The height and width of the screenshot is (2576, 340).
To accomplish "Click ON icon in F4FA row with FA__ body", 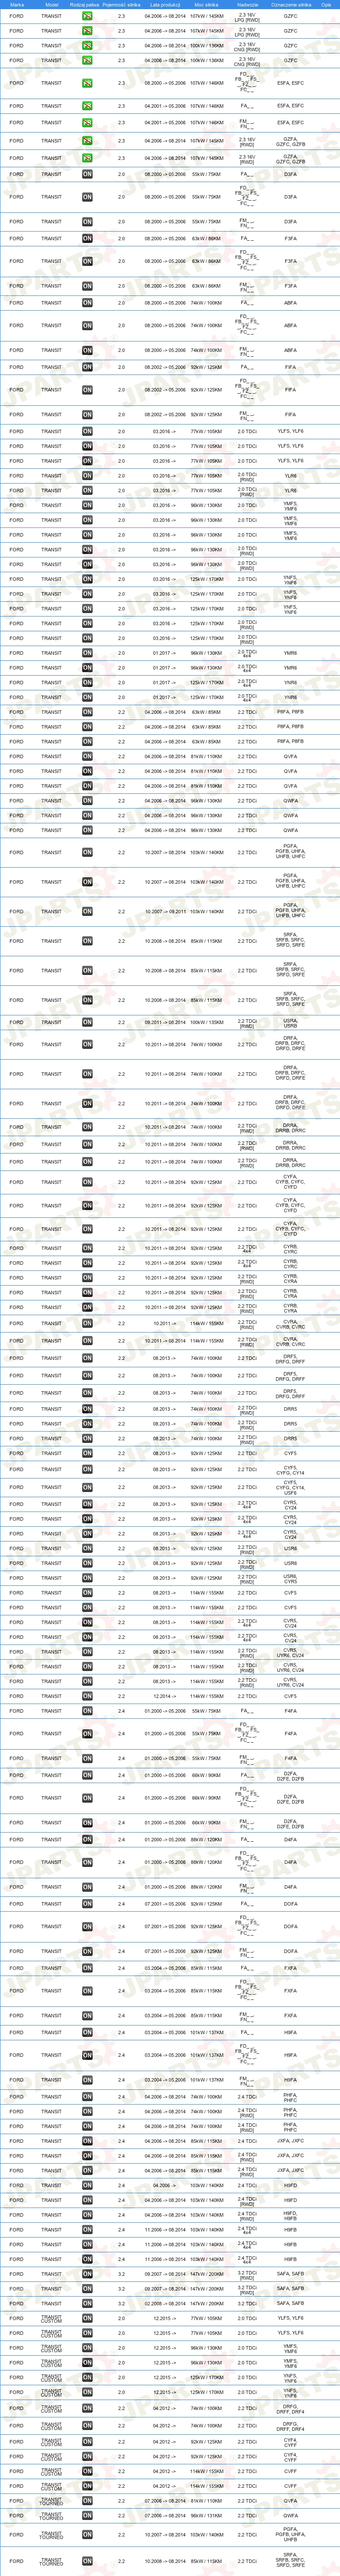I will 87,1711.
